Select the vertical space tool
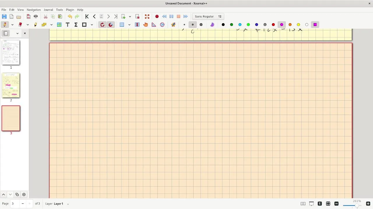The image size is (373, 209). tap(137, 25)
